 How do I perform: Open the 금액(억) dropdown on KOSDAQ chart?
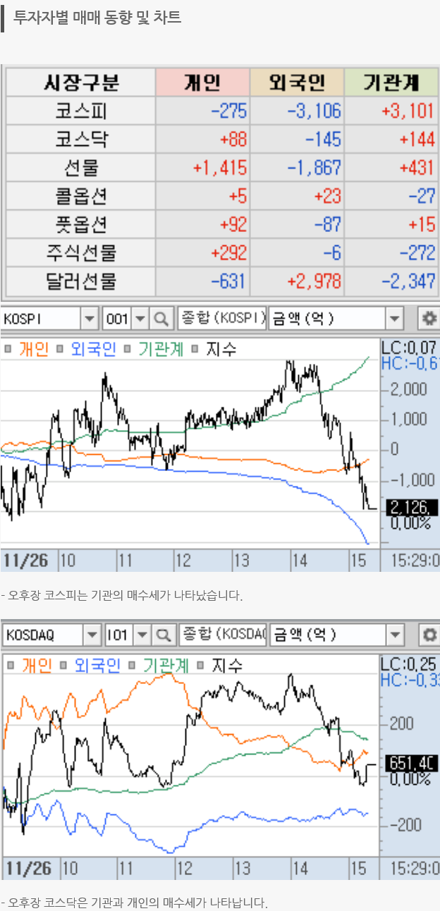(395, 635)
